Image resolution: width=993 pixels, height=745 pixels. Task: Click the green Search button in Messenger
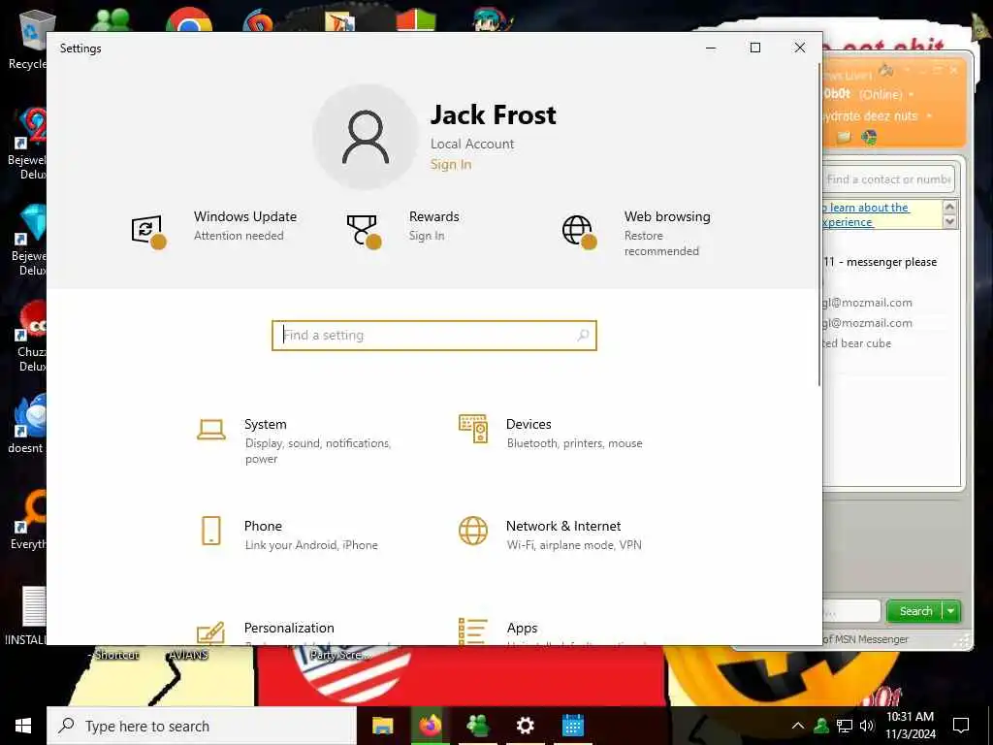tap(915, 611)
